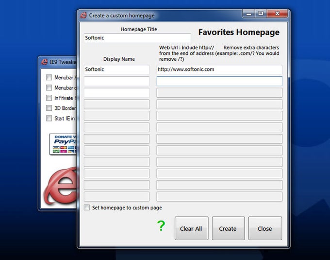Click the Clear All button
330x260 pixels.
tap(191, 228)
